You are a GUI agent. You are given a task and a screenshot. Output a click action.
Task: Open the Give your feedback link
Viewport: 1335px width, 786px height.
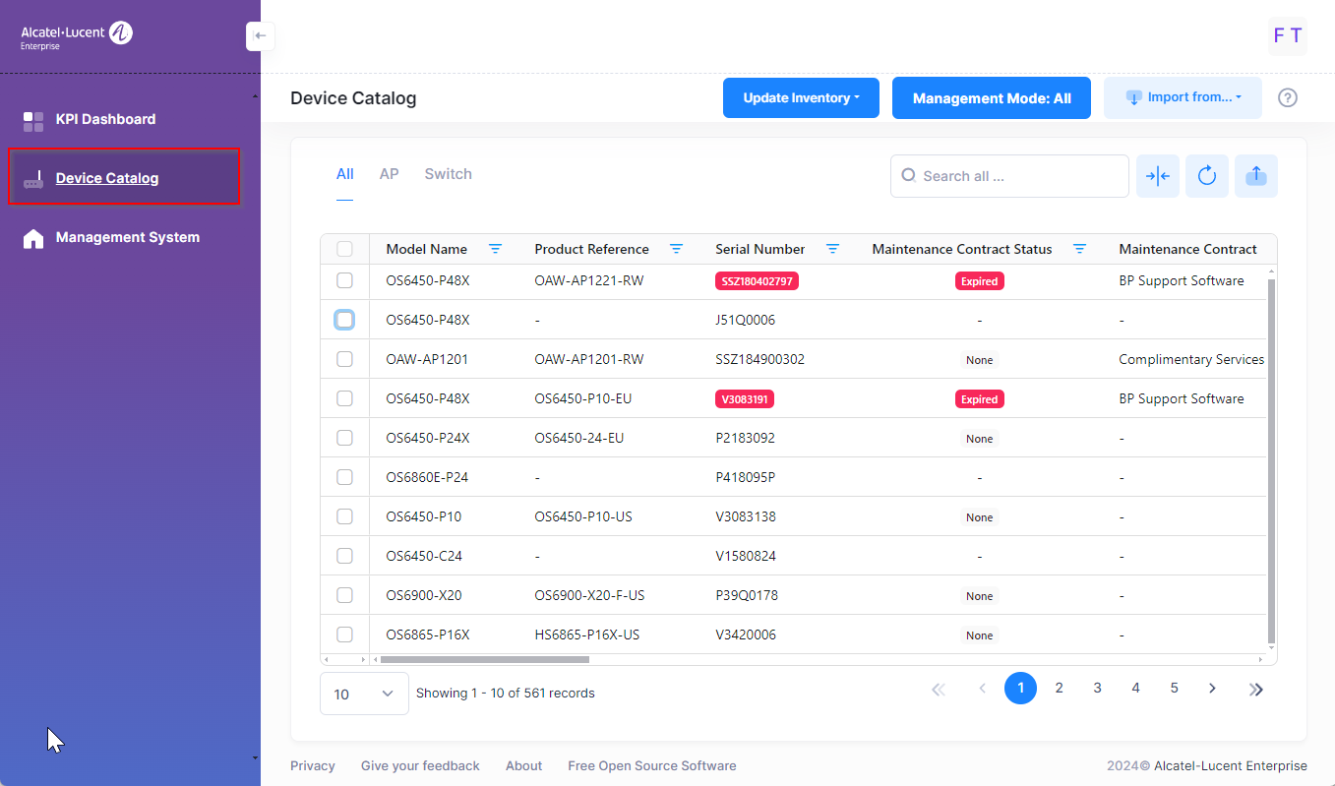[x=420, y=765]
